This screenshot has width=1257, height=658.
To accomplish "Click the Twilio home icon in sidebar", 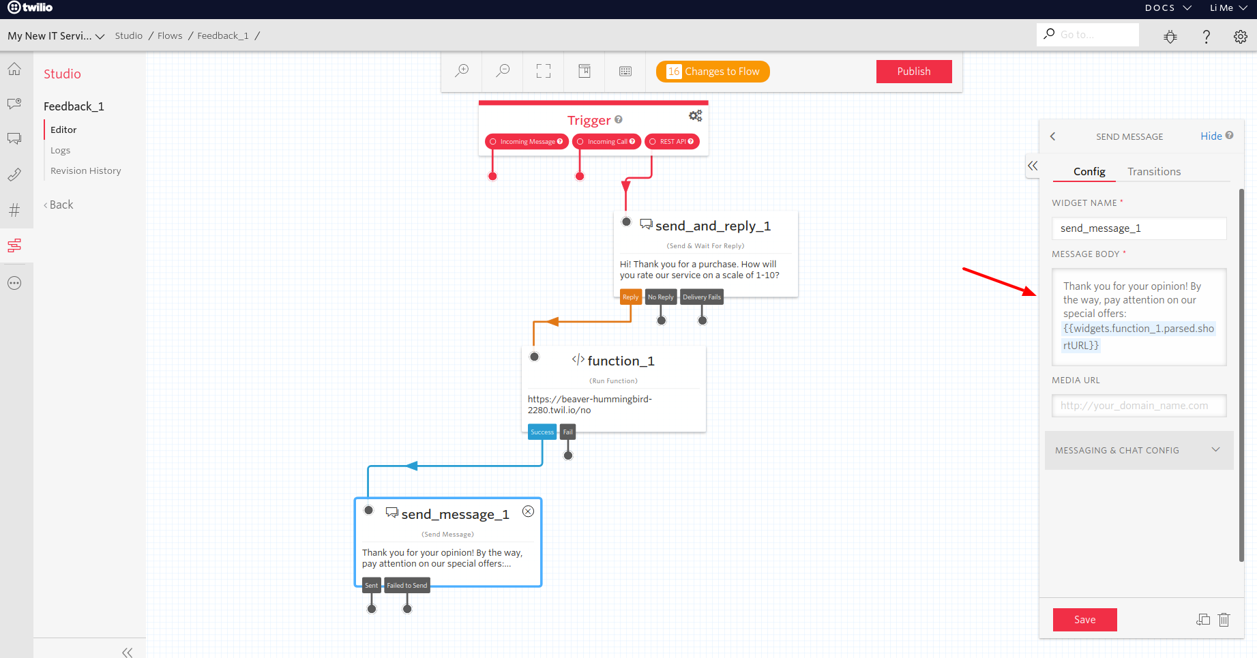I will (x=15, y=69).
